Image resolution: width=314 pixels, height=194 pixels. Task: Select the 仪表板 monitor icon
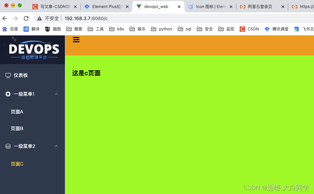[x=8, y=75]
